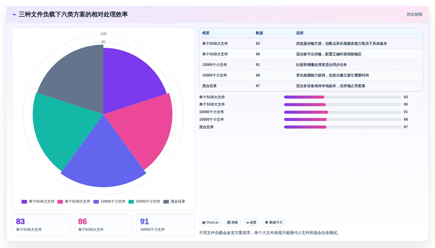The width and height of the screenshot is (435, 248).
Task: Toggle the purple 单个5GB大文件 legend swatch
Action: 24,202
